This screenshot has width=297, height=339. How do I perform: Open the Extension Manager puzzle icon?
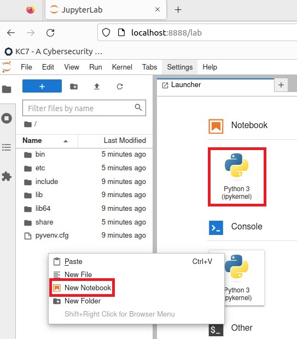(7, 176)
